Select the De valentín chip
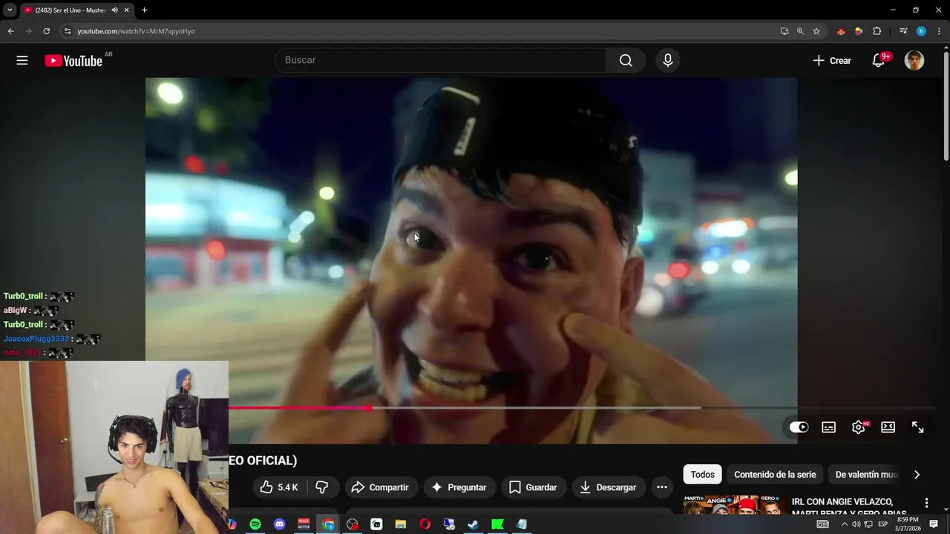This screenshot has width=950, height=534. coord(865,475)
